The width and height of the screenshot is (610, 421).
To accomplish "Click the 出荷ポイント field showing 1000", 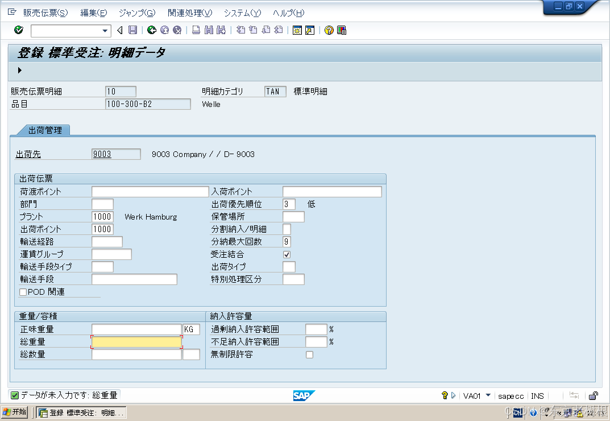I will (103, 229).
